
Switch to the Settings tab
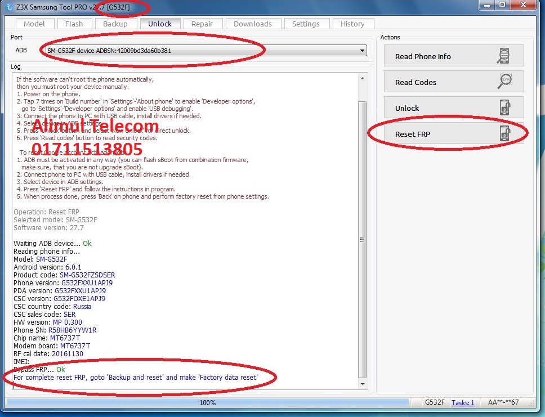306,24
